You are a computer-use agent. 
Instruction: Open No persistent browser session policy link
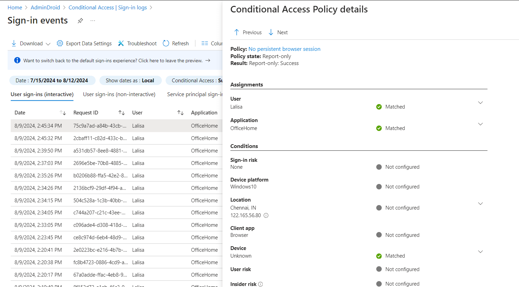[284, 49]
